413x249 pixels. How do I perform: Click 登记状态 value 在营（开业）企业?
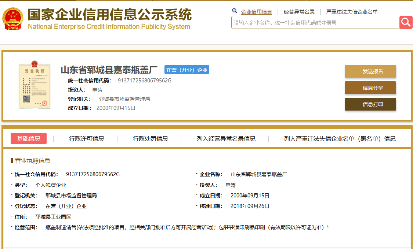[66, 206]
